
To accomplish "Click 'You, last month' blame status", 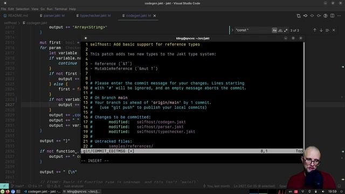I will (x=217, y=186).
